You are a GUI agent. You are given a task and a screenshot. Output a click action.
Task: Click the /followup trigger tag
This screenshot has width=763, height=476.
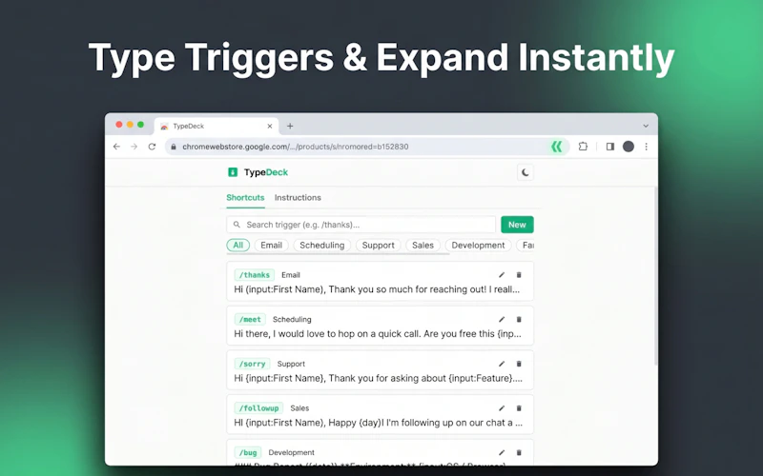(x=258, y=408)
